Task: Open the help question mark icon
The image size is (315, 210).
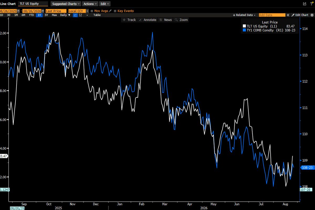Action: click(x=311, y=4)
